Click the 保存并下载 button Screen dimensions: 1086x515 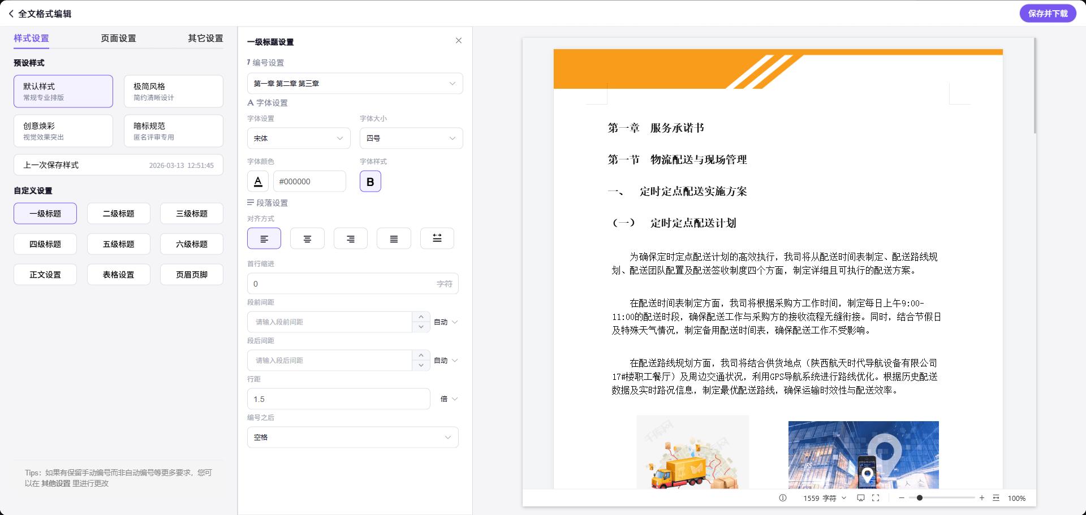coord(1048,12)
